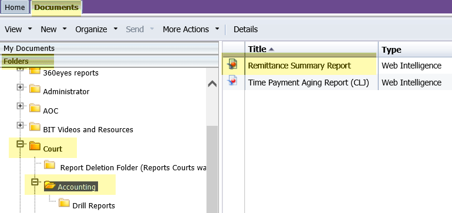Collapse the Accounting folder node
This screenshot has width=452, height=213.
(x=35, y=182)
